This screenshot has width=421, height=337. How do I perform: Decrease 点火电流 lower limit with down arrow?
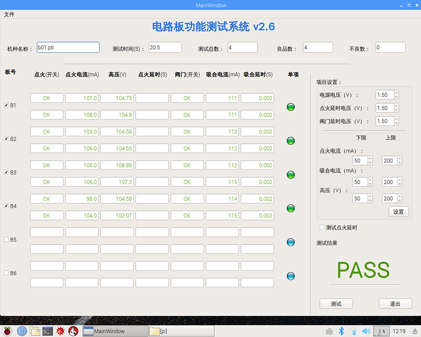(x=370, y=163)
